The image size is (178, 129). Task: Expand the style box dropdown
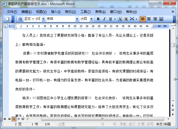pos(43,19)
